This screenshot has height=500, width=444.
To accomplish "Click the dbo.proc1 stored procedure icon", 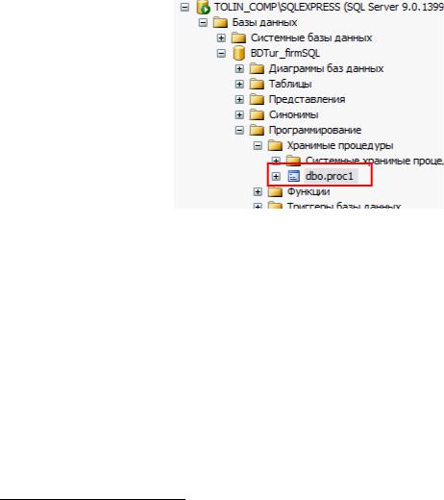I will pos(294,176).
